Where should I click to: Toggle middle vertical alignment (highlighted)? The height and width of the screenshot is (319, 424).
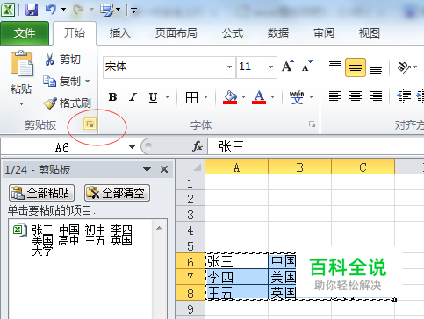[x=356, y=67]
